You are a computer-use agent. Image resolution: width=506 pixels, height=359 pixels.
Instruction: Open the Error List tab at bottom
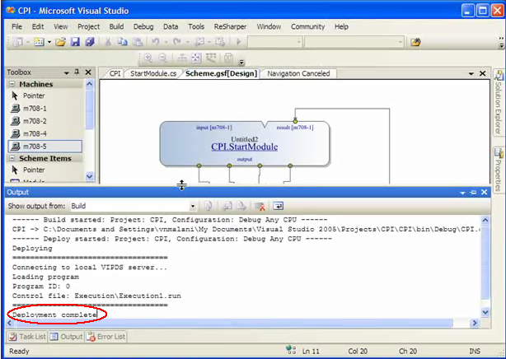pyautogui.click(x=107, y=336)
